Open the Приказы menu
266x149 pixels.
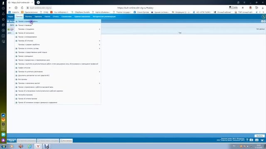coord(19,17)
